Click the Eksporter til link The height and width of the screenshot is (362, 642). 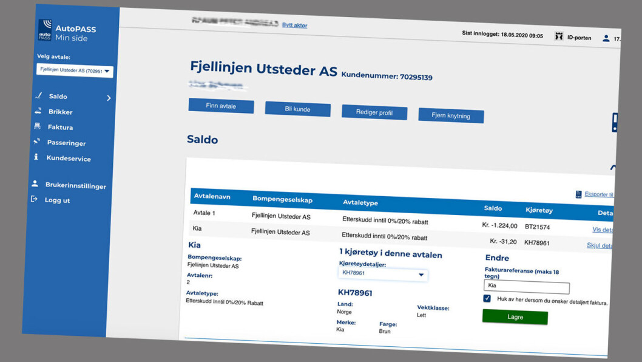pyautogui.click(x=598, y=194)
